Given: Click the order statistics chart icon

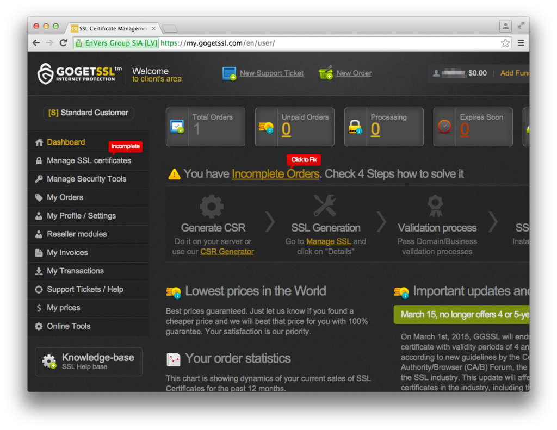Looking at the screenshot, I should pos(174,359).
